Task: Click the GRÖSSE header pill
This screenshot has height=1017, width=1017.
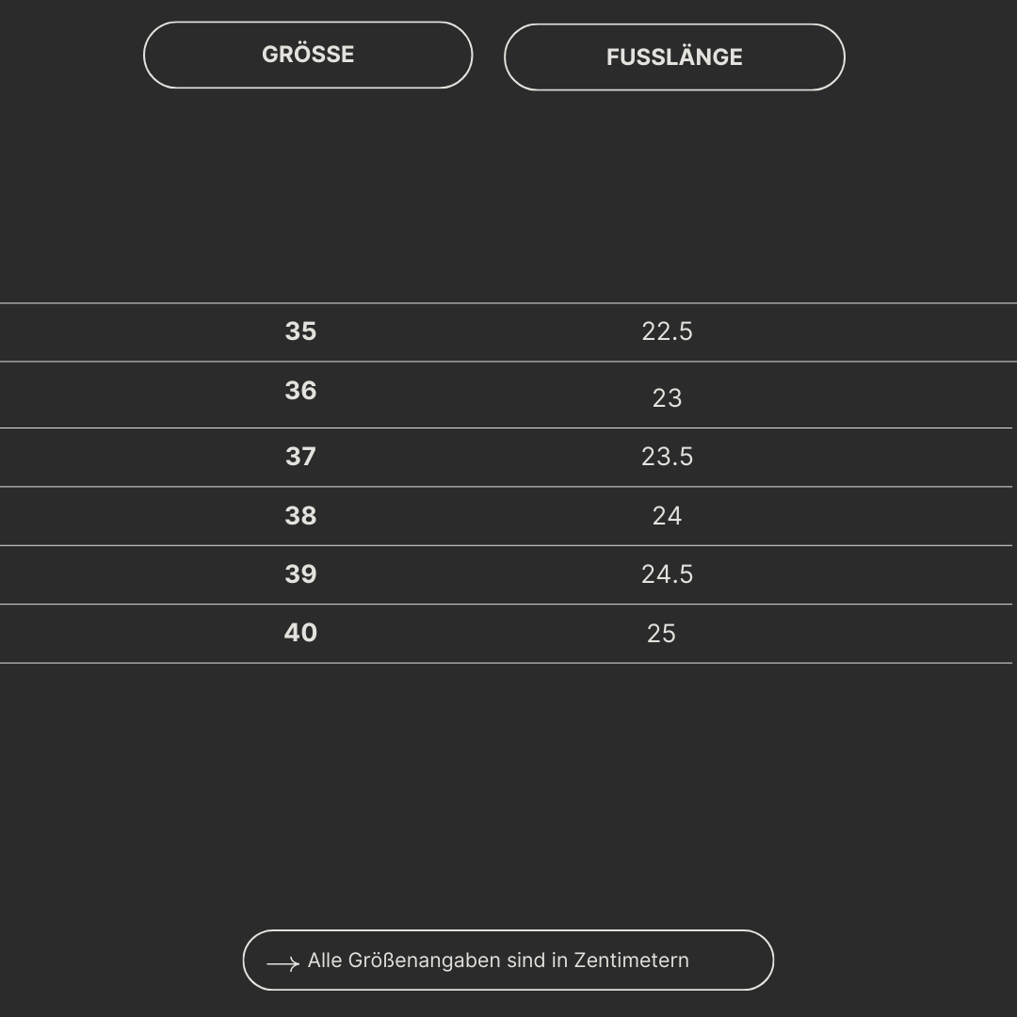Action: click(x=308, y=55)
